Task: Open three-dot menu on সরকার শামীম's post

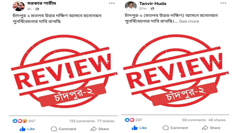Action: [x=112, y=3]
